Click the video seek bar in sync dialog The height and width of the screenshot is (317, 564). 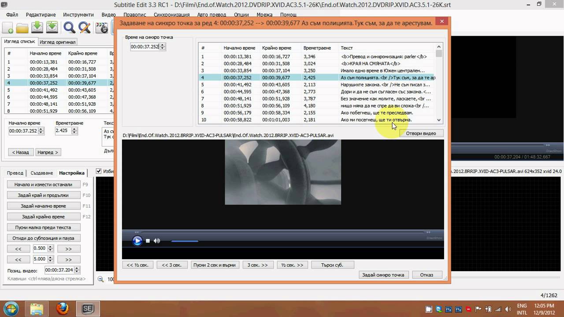pos(282,232)
